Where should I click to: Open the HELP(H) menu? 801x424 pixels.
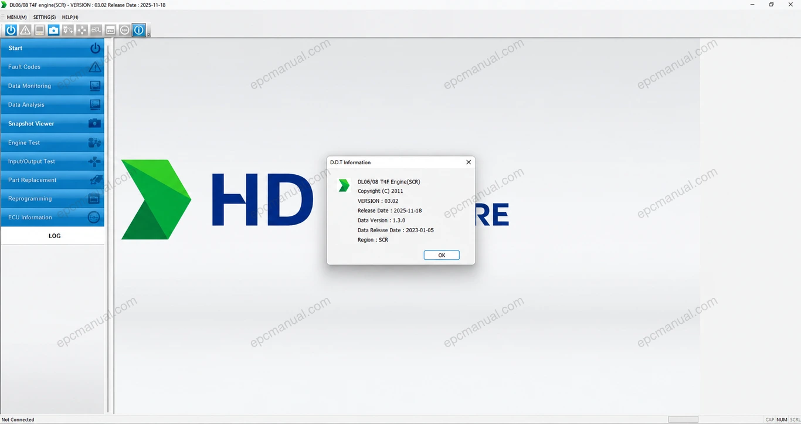pyautogui.click(x=70, y=17)
